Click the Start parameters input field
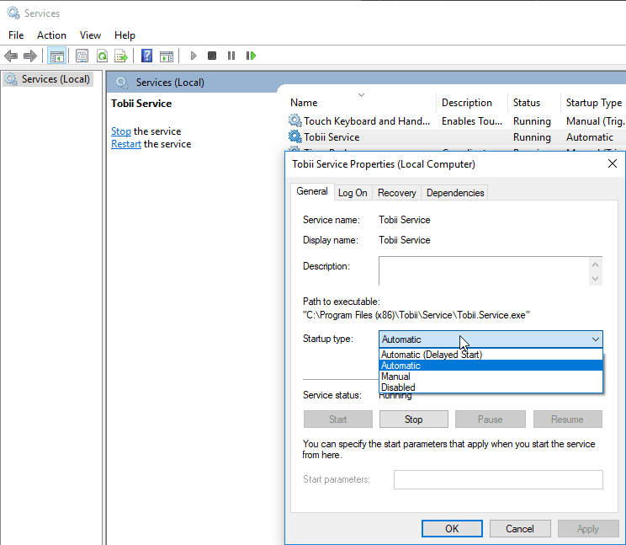The image size is (626, 545). (498, 479)
